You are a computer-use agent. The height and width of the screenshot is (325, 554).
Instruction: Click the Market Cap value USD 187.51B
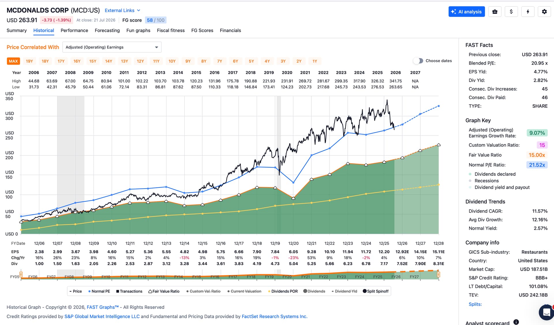534,269
